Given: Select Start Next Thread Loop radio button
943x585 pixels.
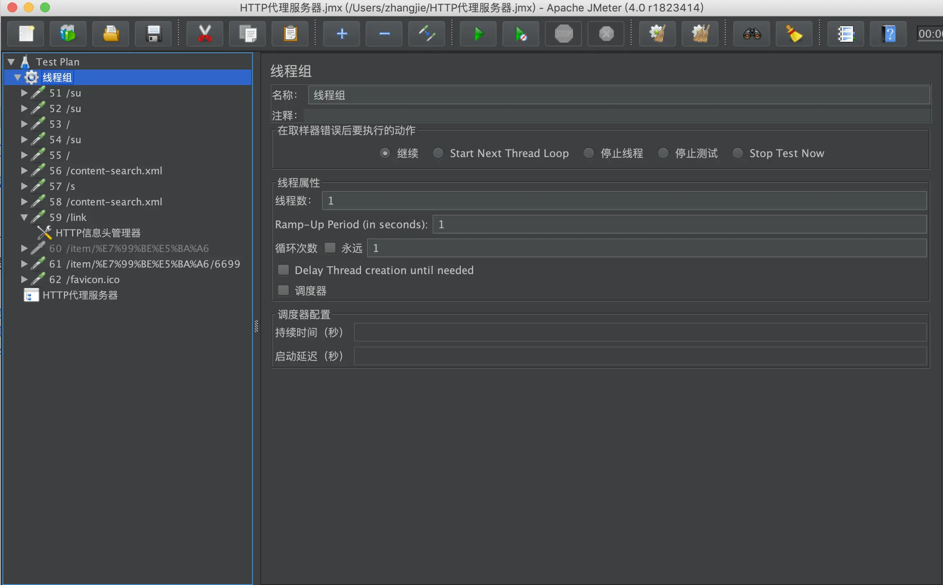Looking at the screenshot, I should point(438,153).
